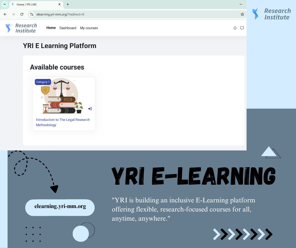Click the Category 1 badge
Image resolution: width=296 pixels, height=248 pixels.
pyautogui.click(x=43, y=82)
